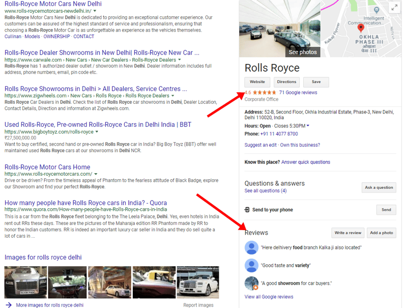Open the Rolls Royce Showrooms in Delhi result

coord(96,89)
